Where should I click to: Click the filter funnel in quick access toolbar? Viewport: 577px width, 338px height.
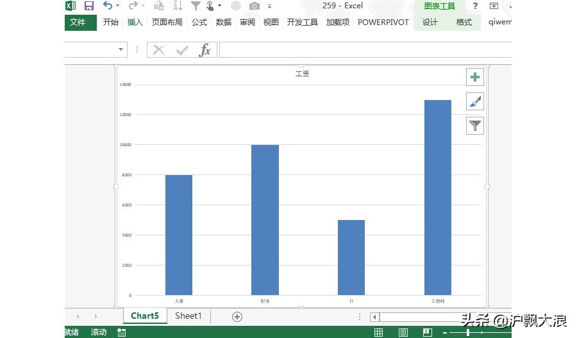point(196,6)
